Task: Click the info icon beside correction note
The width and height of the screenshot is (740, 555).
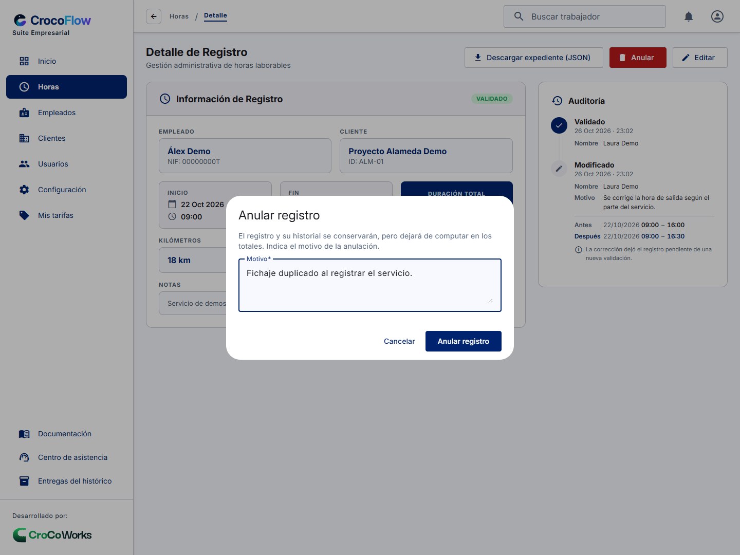Action: pyautogui.click(x=578, y=250)
